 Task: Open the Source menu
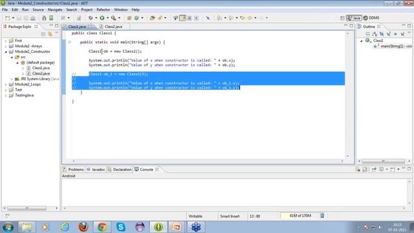coord(38,10)
